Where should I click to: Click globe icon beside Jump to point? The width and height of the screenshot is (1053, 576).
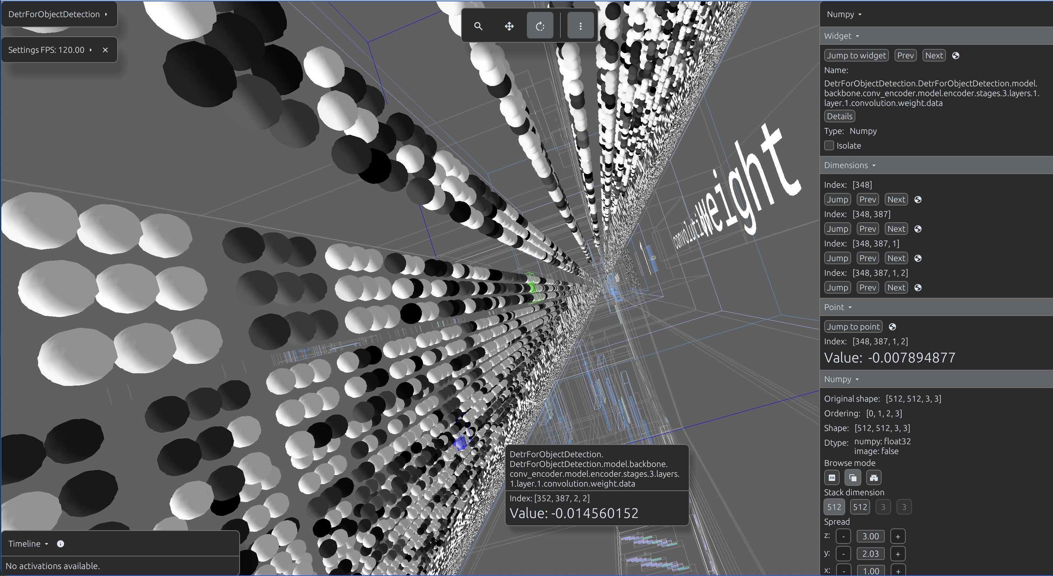click(892, 327)
